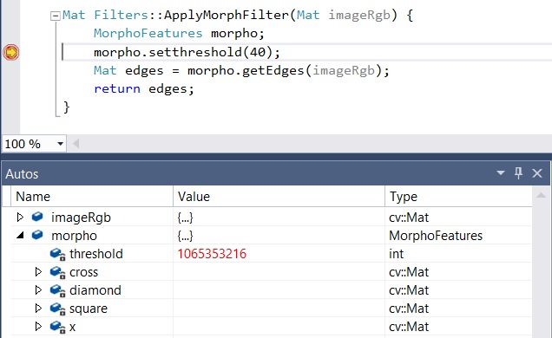Click the horizontal scroll left arrow
The height and width of the screenshot is (338, 552).
pyautogui.click(x=76, y=144)
